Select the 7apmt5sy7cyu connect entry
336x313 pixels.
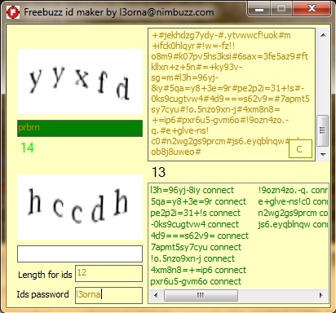click(x=196, y=247)
